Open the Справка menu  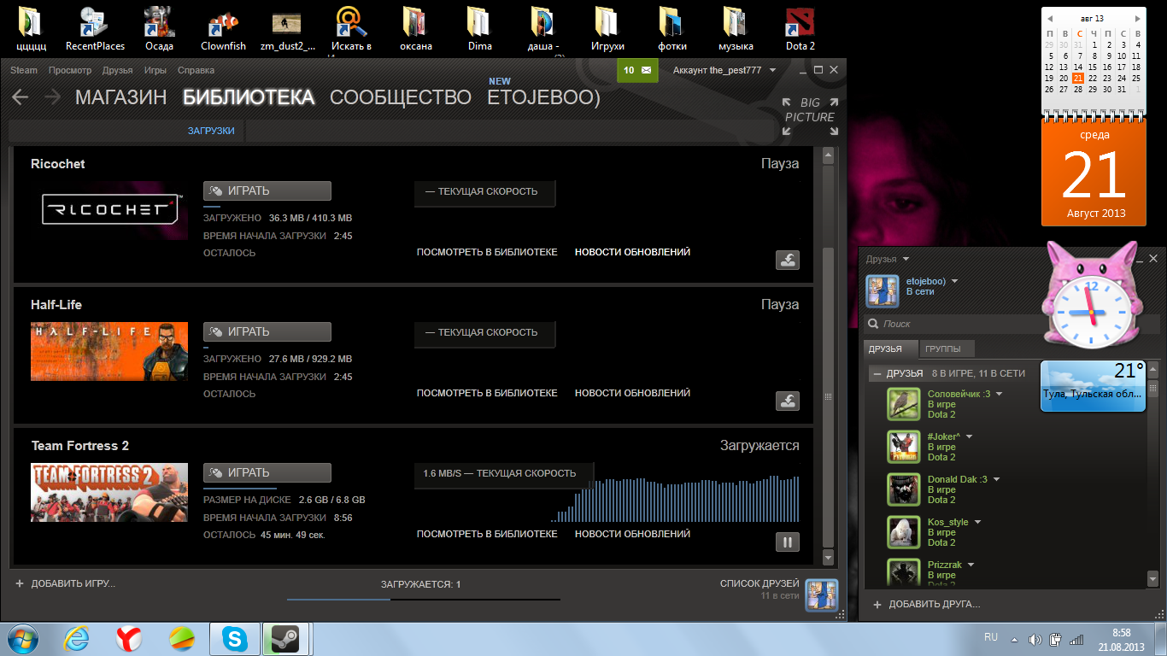click(196, 70)
